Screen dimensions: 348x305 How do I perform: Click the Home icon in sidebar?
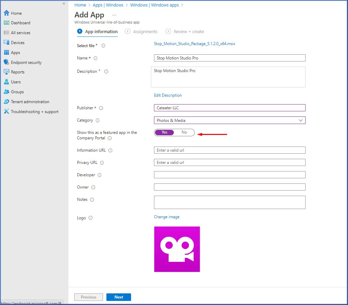coord(7,13)
